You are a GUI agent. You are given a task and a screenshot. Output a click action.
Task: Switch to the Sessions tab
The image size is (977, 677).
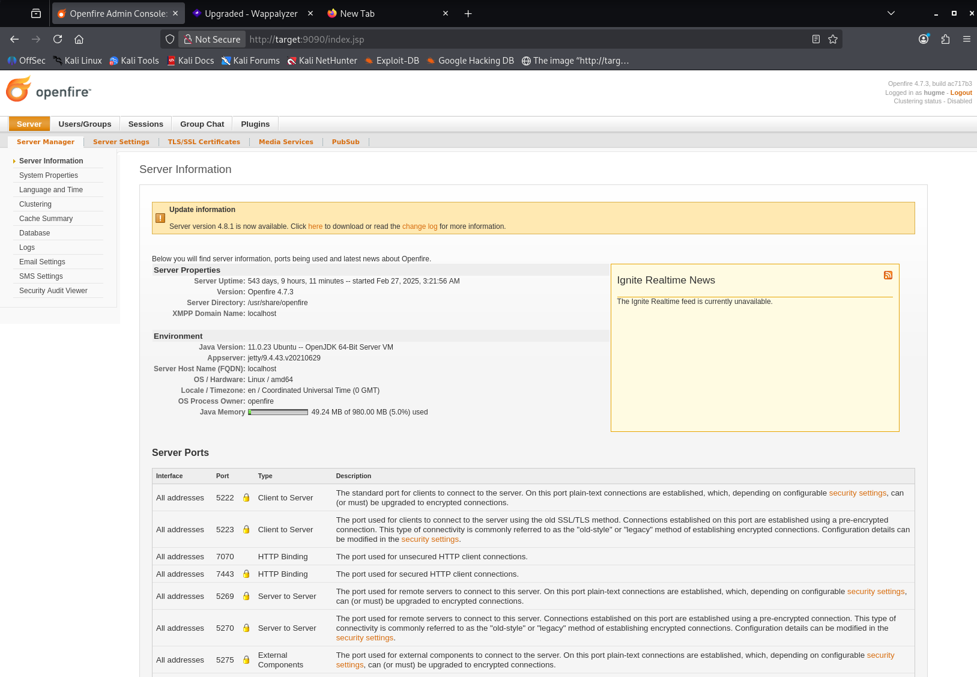tap(146, 124)
